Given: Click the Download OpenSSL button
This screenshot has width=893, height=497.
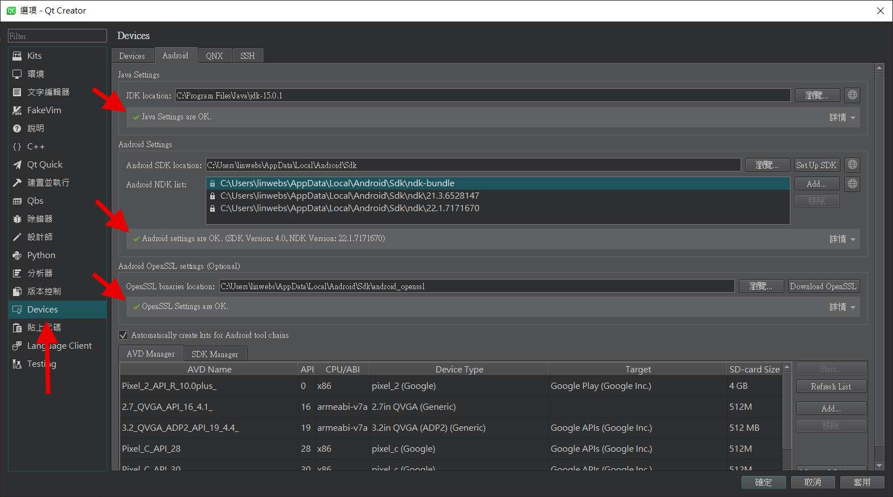Looking at the screenshot, I should (x=823, y=286).
